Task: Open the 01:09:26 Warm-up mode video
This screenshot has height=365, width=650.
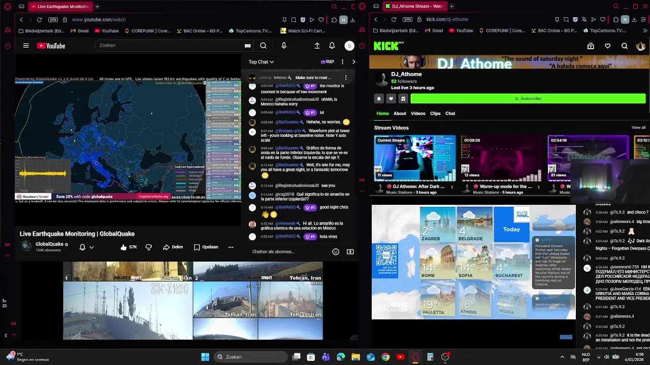Action: (x=502, y=158)
